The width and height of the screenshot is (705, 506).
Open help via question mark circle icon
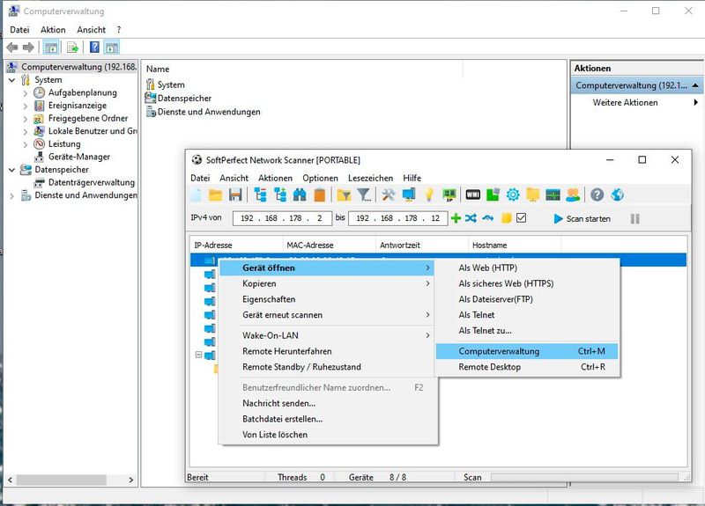click(597, 194)
